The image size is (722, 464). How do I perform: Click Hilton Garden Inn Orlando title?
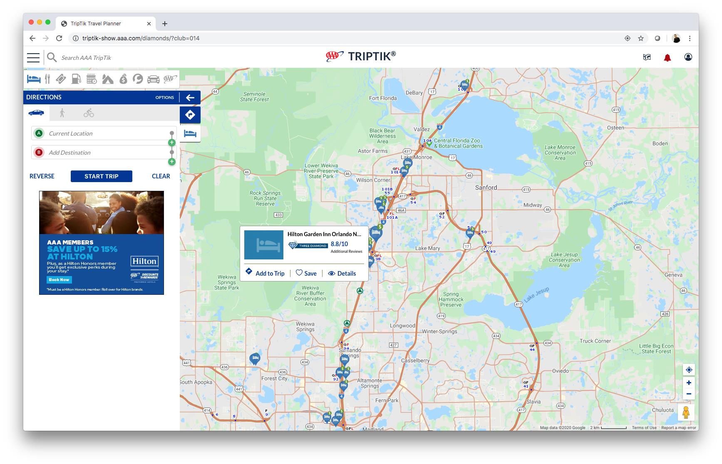[325, 234]
